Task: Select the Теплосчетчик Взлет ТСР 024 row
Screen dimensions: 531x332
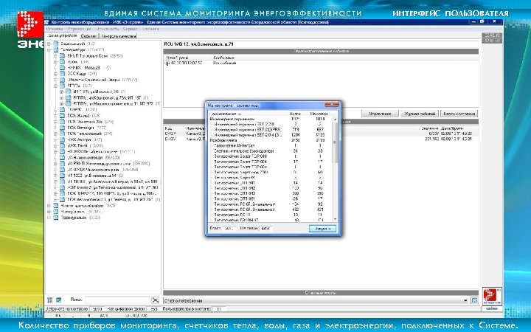Action: pos(270,162)
